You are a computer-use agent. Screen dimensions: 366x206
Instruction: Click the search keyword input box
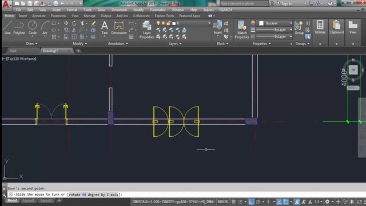(244, 3)
